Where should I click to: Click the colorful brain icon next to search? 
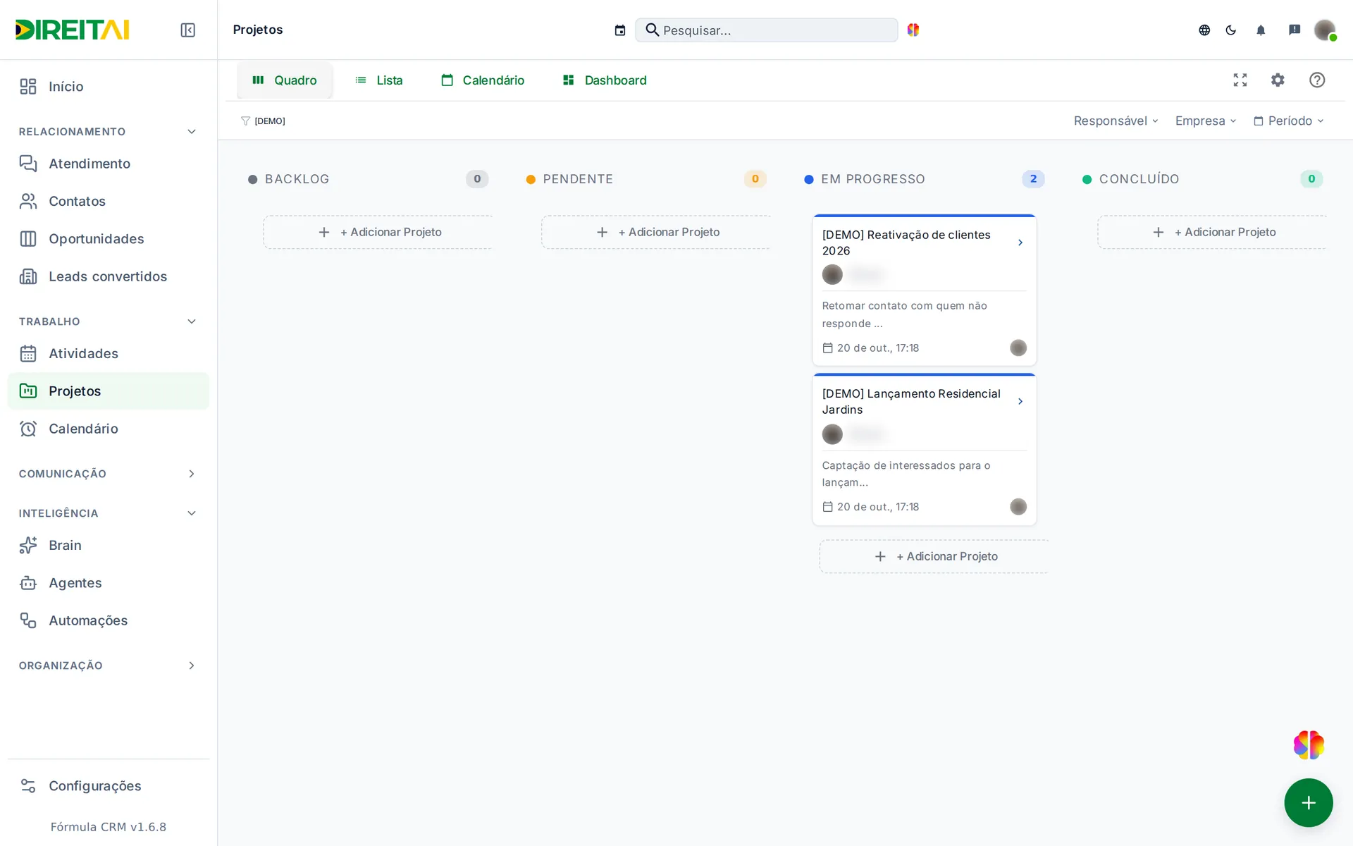point(913,30)
